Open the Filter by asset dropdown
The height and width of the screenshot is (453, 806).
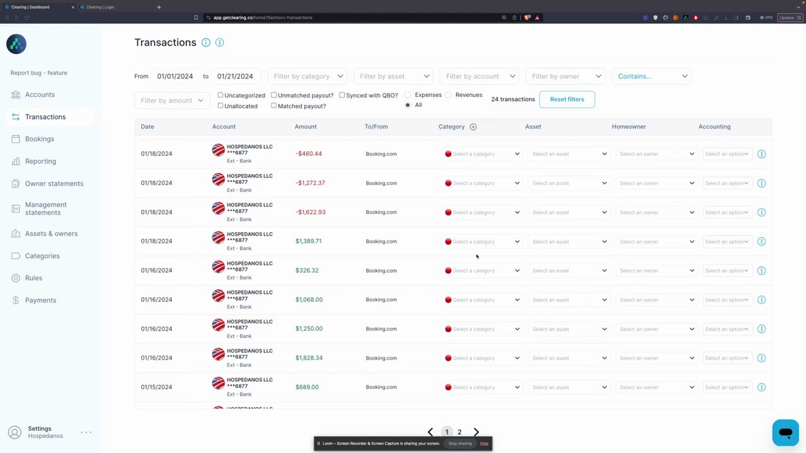pos(394,76)
